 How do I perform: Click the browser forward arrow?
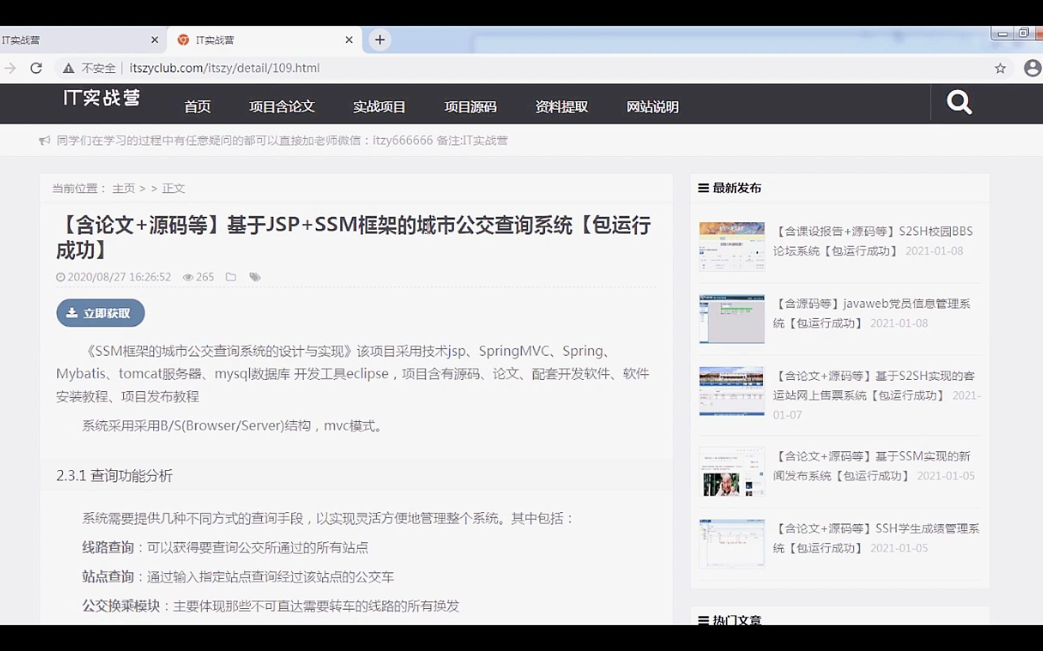coord(10,68)
